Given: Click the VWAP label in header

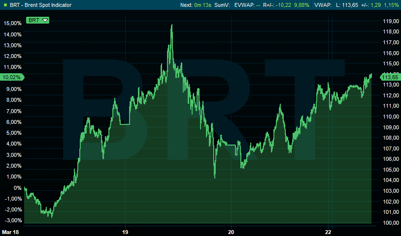Looking at the screenshot, I should [324, 5].
